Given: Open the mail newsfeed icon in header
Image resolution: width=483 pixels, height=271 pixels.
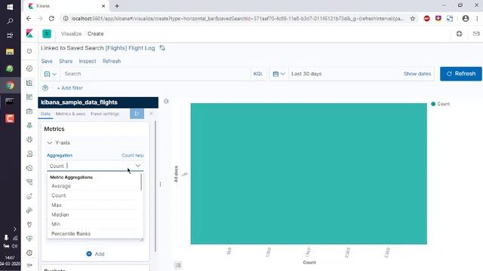Looking at the screenshot, I should pyautogui.click(x=476, y=33).
